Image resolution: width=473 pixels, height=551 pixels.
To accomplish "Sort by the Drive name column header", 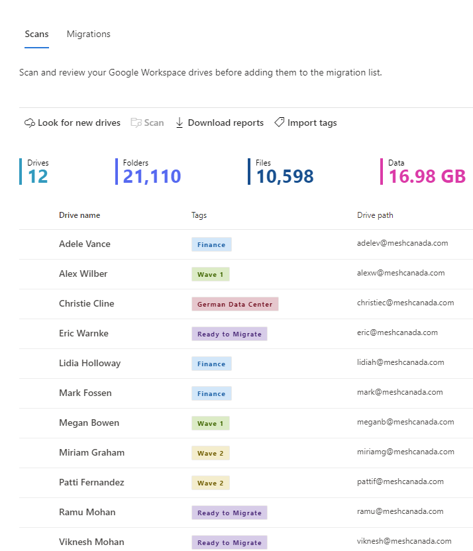I will (x=79, y=215).
